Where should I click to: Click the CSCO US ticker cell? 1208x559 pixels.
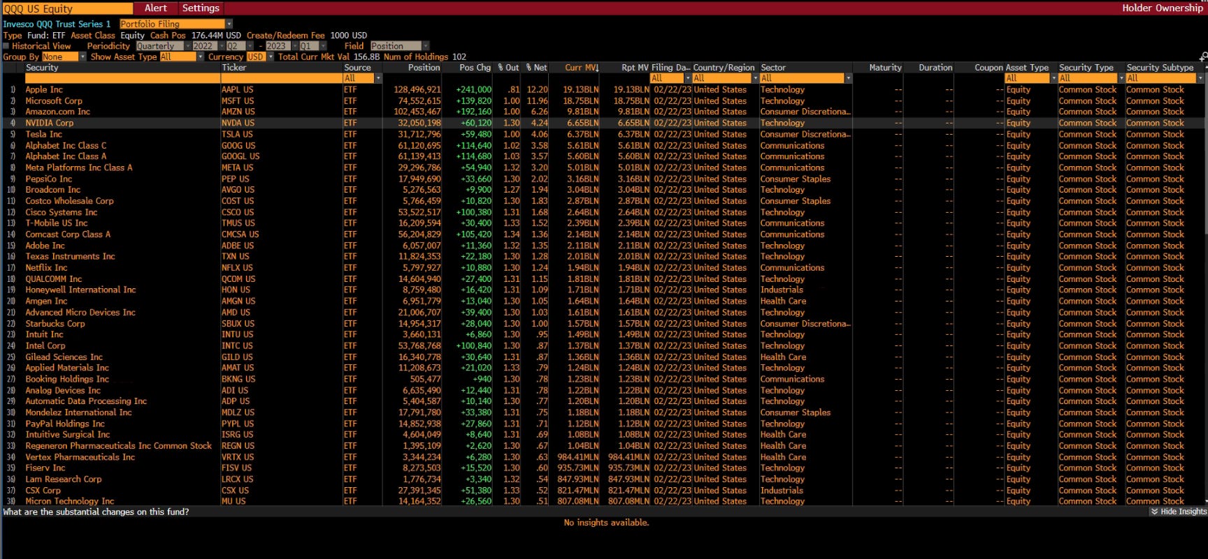238,212
